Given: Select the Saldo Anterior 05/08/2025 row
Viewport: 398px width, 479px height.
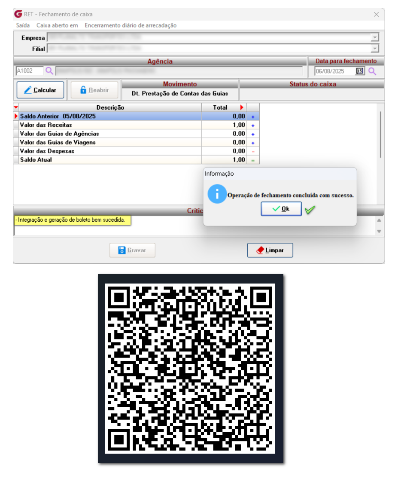Looking at the screenshot, I should (x=136, y=116).
